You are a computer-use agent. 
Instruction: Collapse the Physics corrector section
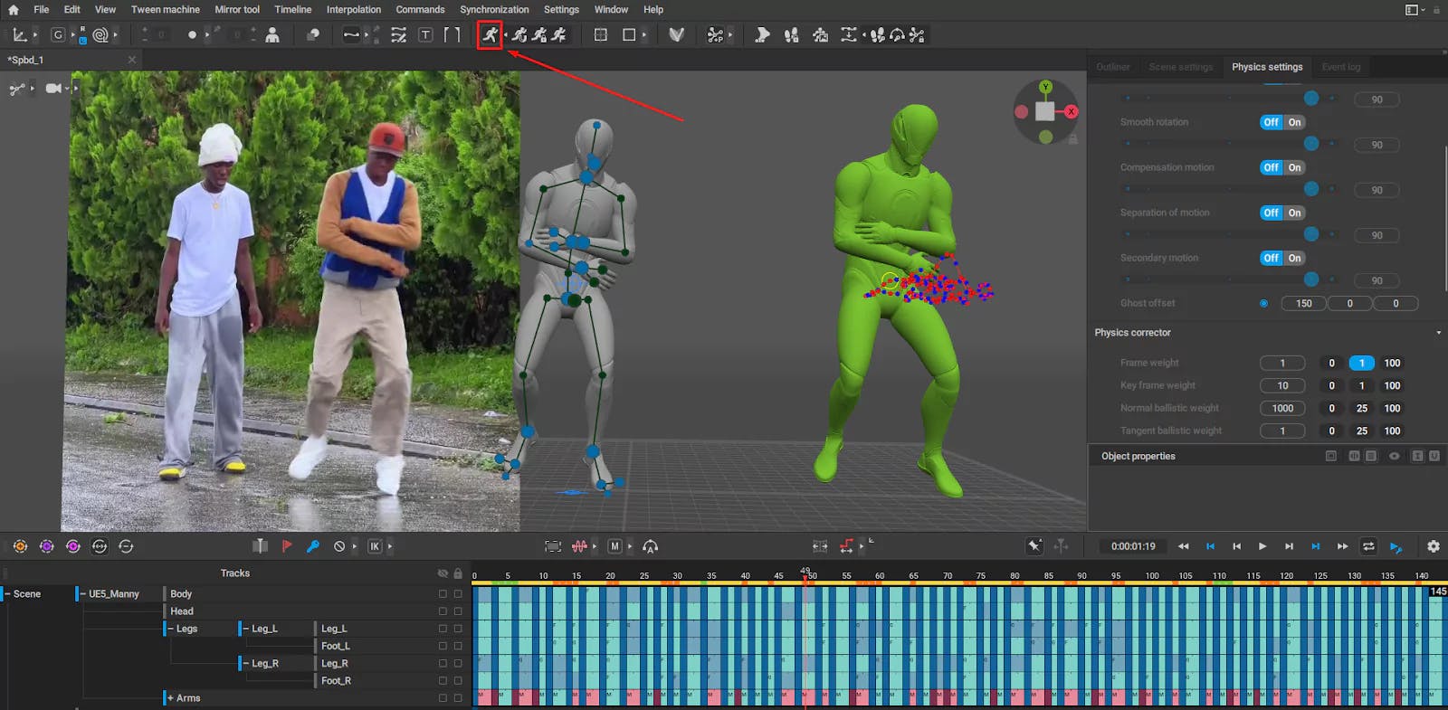(1439, 333)
